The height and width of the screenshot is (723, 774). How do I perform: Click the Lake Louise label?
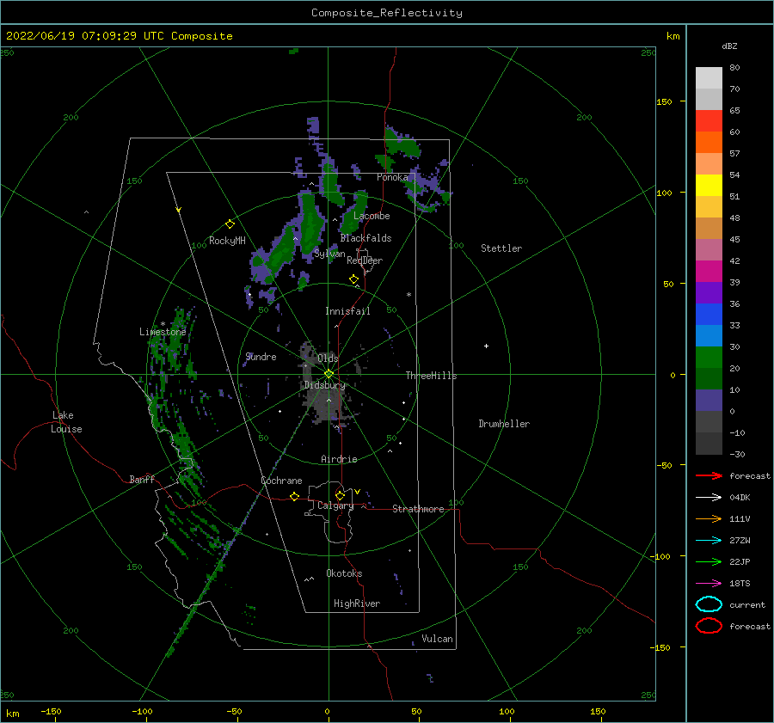pyautogui.click(x=66, y=422)
